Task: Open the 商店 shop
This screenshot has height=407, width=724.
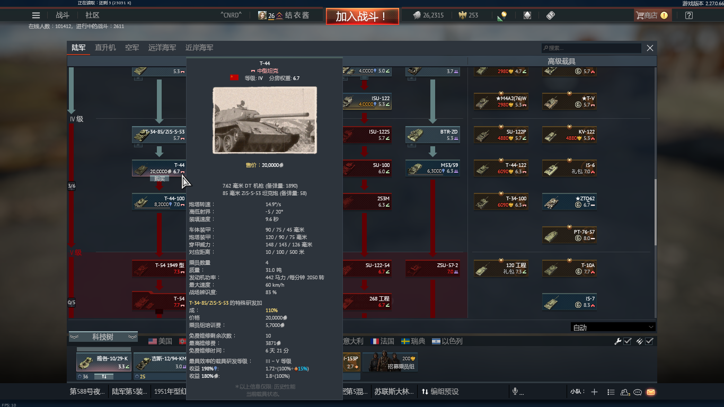Action: coord(652,15)
